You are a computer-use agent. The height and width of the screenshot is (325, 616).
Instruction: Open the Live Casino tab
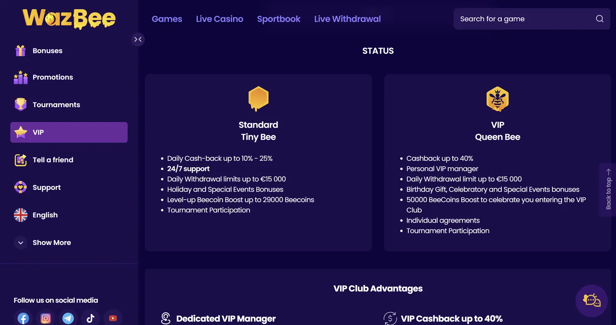click(219, 19)
